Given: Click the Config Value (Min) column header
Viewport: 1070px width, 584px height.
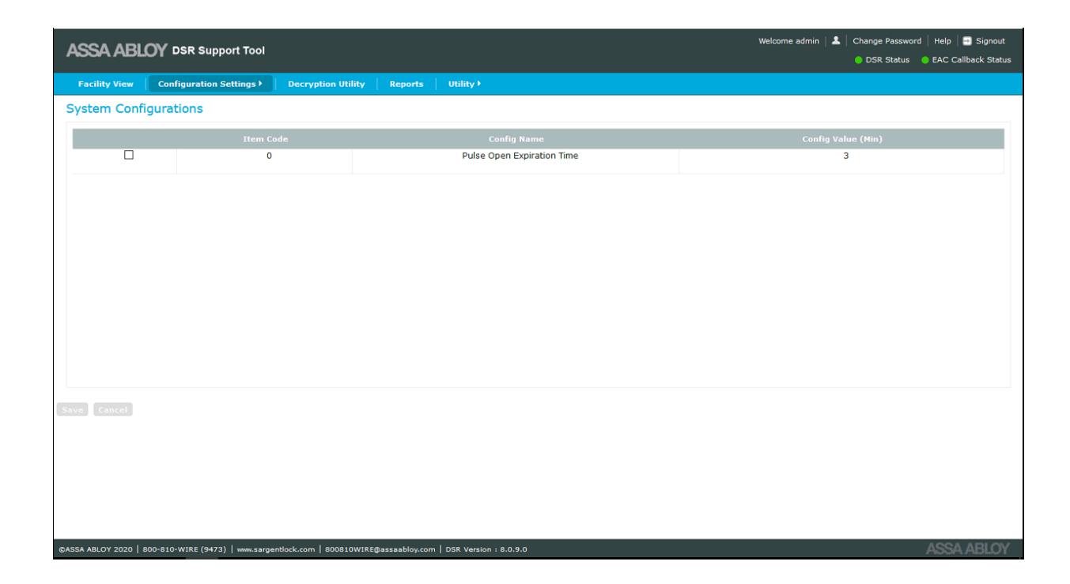Looking at the screenshot, I should tap(842, 139).
